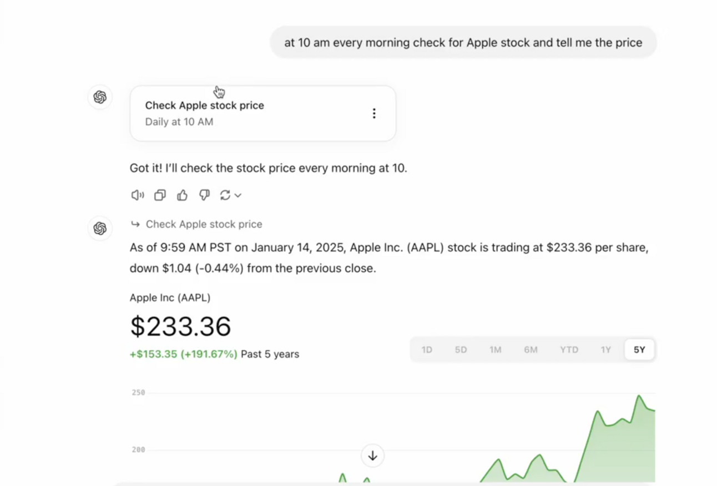This screenshot has width=717, height=486.
Task: Show the YTD chart range
Action: tap(569, 350)
